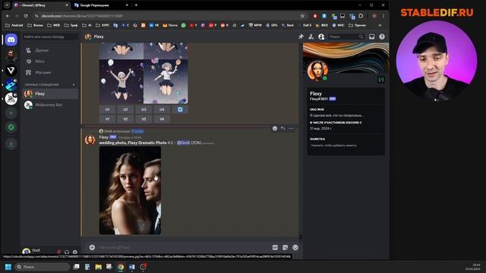
Task: Switch to the Google Translate browser tab
Action: point(101,5)
